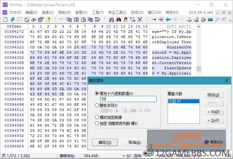
Task: Open the 帮助(H) menu
Action: click(x=172, y=13)
